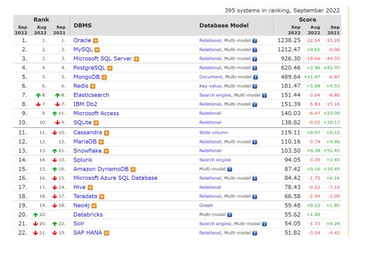
Task: Open the Microsoft Access link
Action: coord(96,113)
